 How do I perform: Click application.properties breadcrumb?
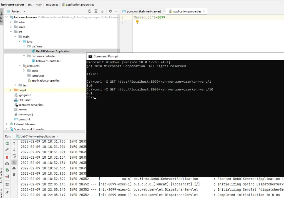click(x=78, y=4)
